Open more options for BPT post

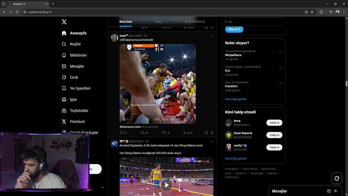[212, 141]
